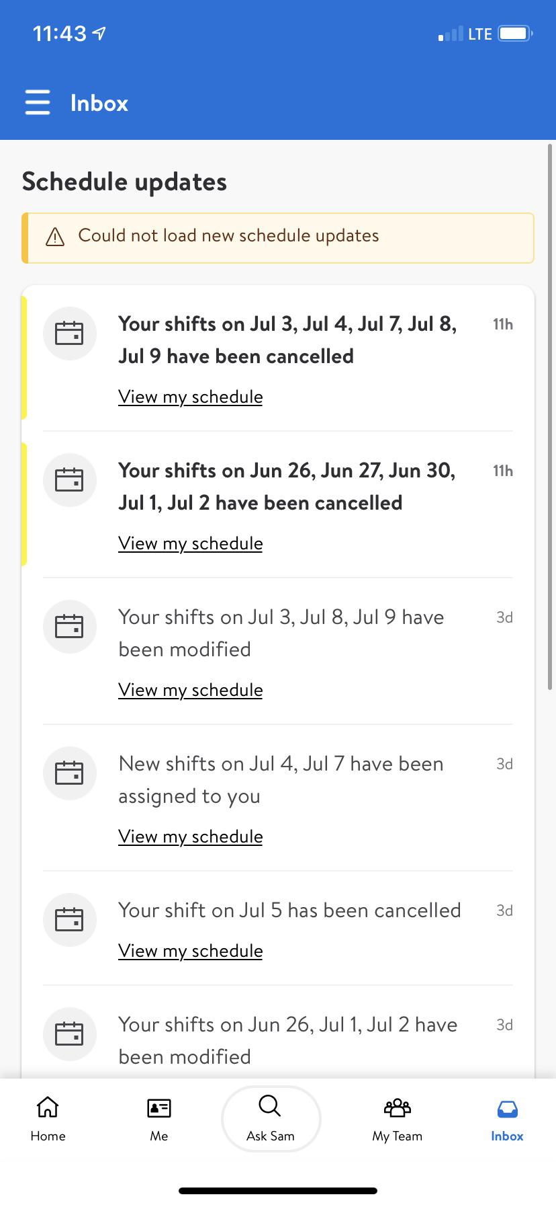Tap the warning triangle in alert banner
This screenshot has width=556, height=1205.
[x=54, y=237]
